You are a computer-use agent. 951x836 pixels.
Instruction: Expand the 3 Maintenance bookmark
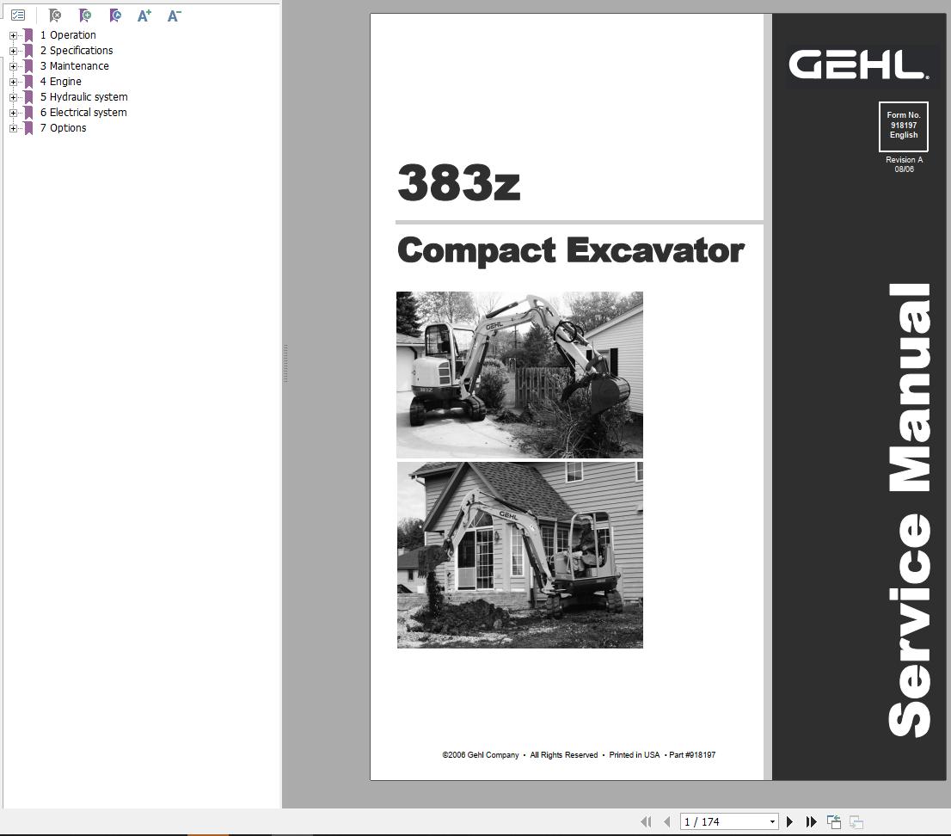[x=14, y=67]
